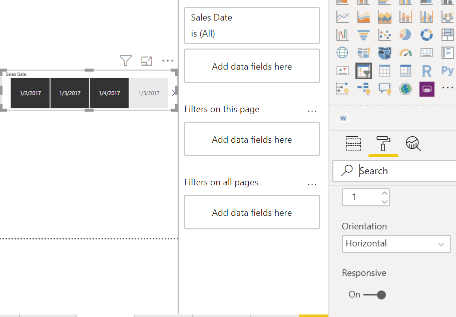
Task: Select the custom W cloud visual
Action: click(x=343, y=118)
